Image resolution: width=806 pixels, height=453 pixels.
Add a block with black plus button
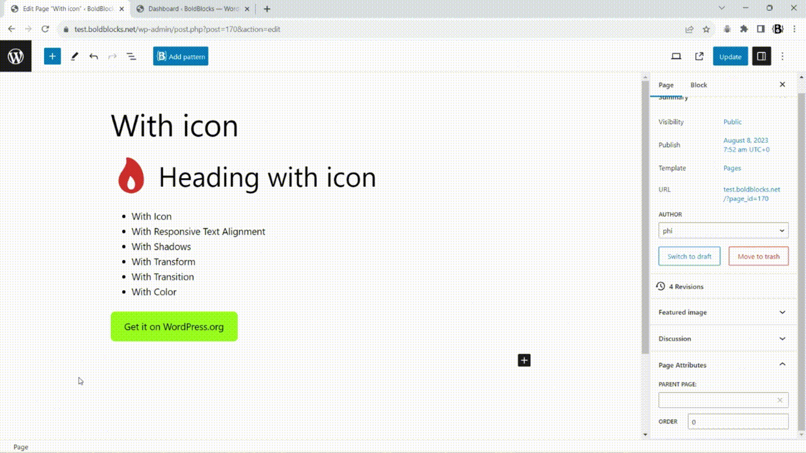(x=525, y=360)
